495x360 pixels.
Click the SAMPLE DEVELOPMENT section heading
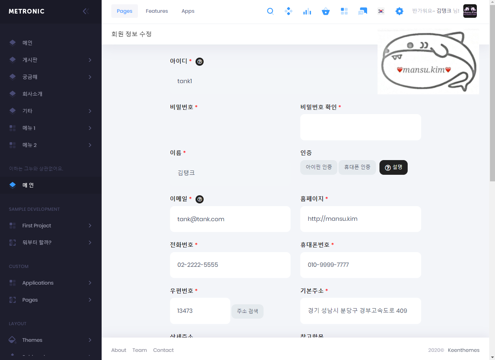[34, 209]
